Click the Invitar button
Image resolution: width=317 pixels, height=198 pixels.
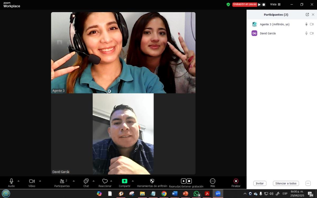click(x=260, y=183)
